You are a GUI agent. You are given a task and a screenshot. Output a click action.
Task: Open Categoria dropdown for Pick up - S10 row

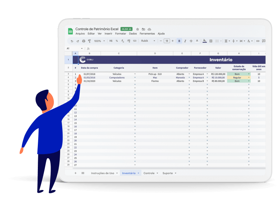click(135, 74)
